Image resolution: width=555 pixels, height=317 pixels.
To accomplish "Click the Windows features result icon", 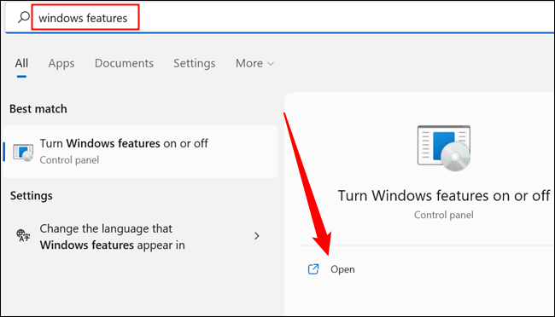I will (23, 153).
